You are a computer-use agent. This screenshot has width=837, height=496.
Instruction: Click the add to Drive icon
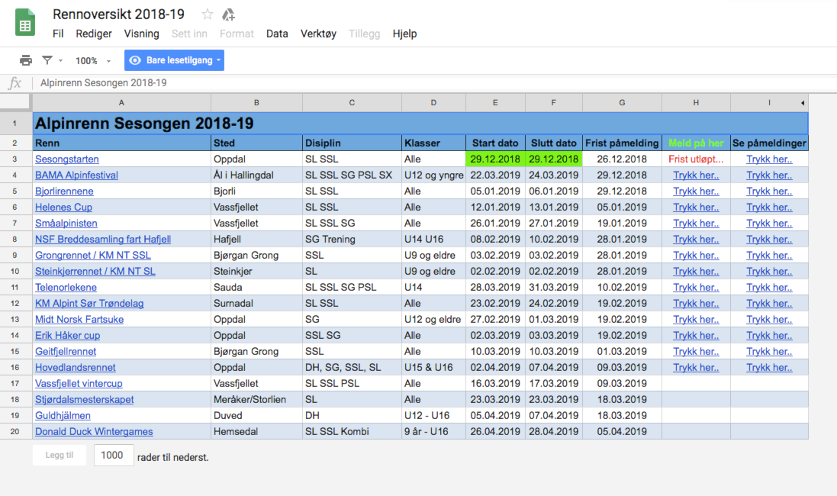tap(228, 14)
